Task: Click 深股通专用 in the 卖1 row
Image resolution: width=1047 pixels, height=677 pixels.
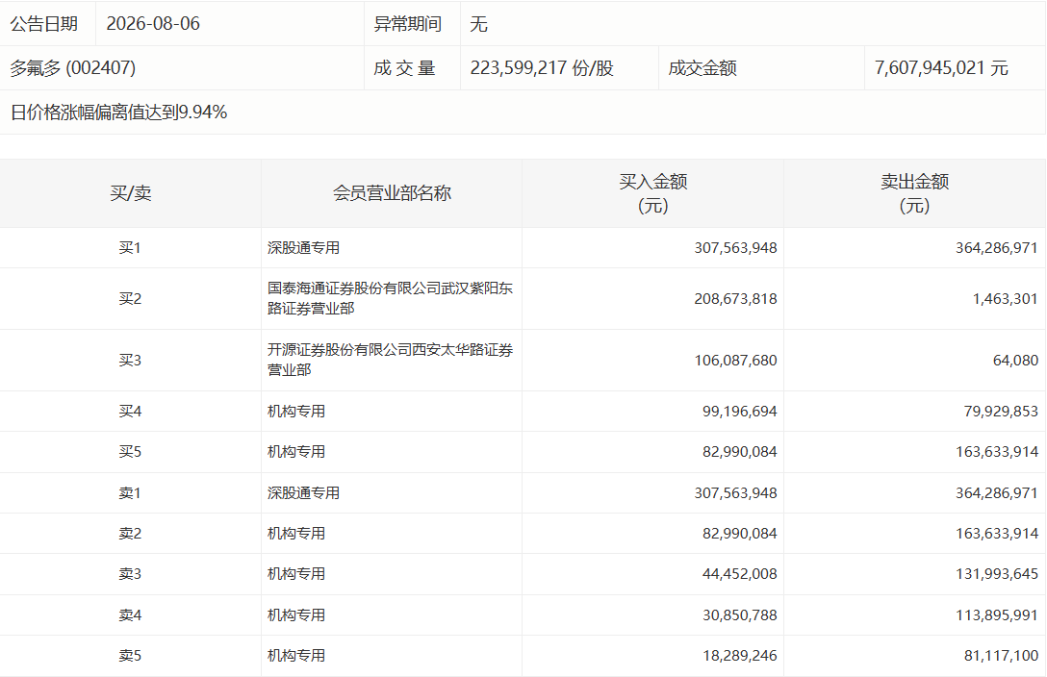Action: 303,493
